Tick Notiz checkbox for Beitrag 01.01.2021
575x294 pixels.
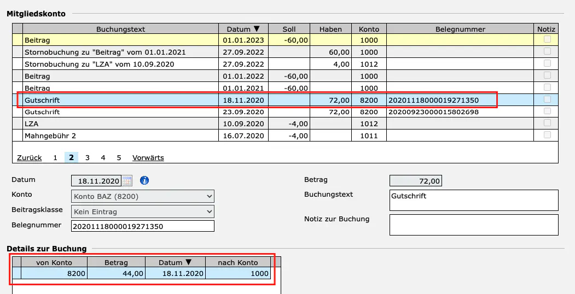coord(547,87)
